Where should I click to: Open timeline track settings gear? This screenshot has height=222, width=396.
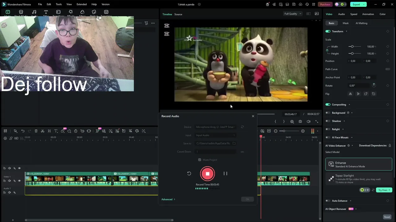click(x=5, y=138)
